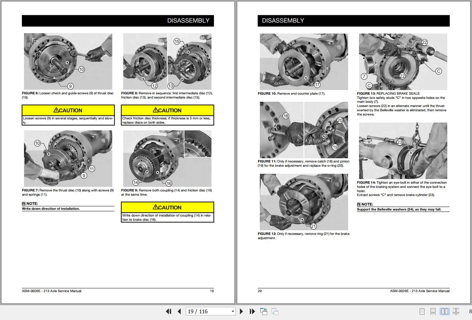Select two pages facing layout
472x320 pixels.
444,312
